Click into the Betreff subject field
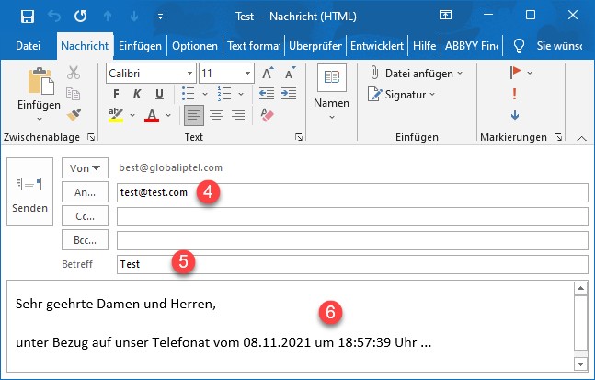 pos(352,264)
